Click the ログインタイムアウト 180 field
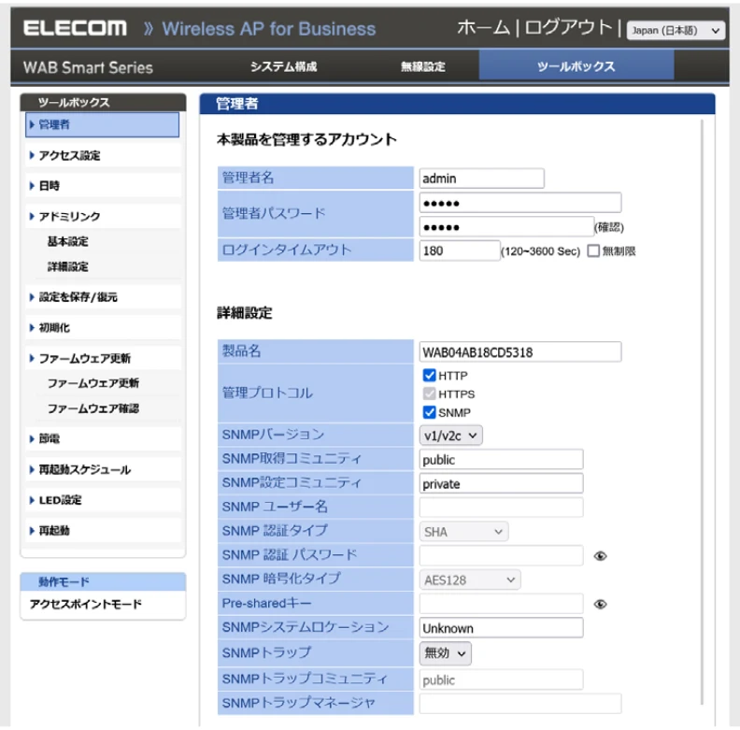 (x=459, y=250)
